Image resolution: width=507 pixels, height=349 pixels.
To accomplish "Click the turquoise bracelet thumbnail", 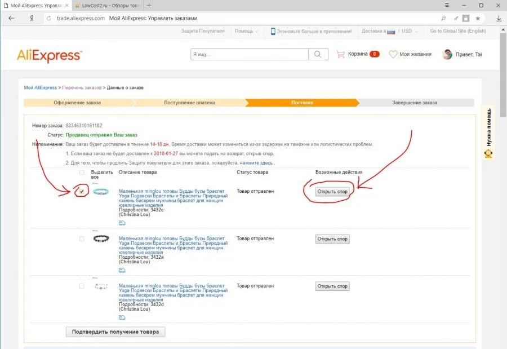I will [x=101, y=192].
